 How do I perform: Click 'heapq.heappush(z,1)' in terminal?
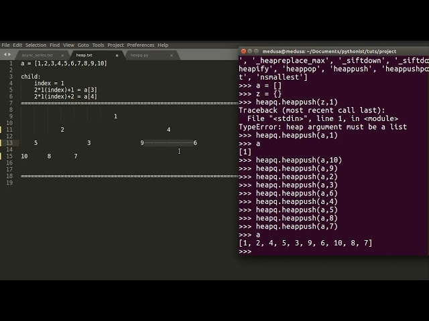click(x=297, y=102)
